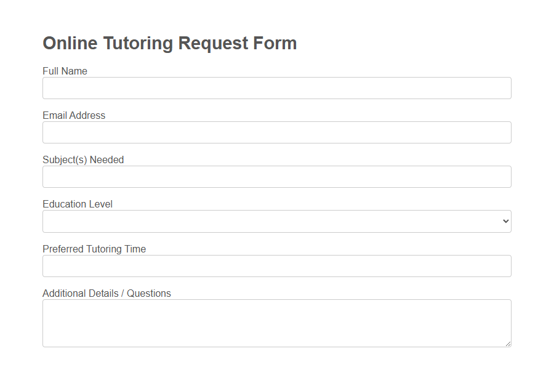
Task: Click the chevron arrow on Education Level select
Action: point(505,221)
